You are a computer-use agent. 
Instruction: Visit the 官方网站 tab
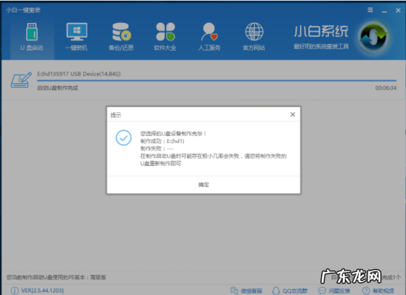tap(254, 37)
